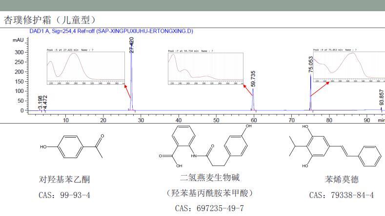Click the compound name 苯烯莫德
The width and height of the screenshot is (385, 216).
[x=342, y=180]
